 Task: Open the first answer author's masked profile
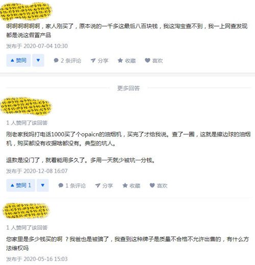pyautogui.click(x=26, y=11)
